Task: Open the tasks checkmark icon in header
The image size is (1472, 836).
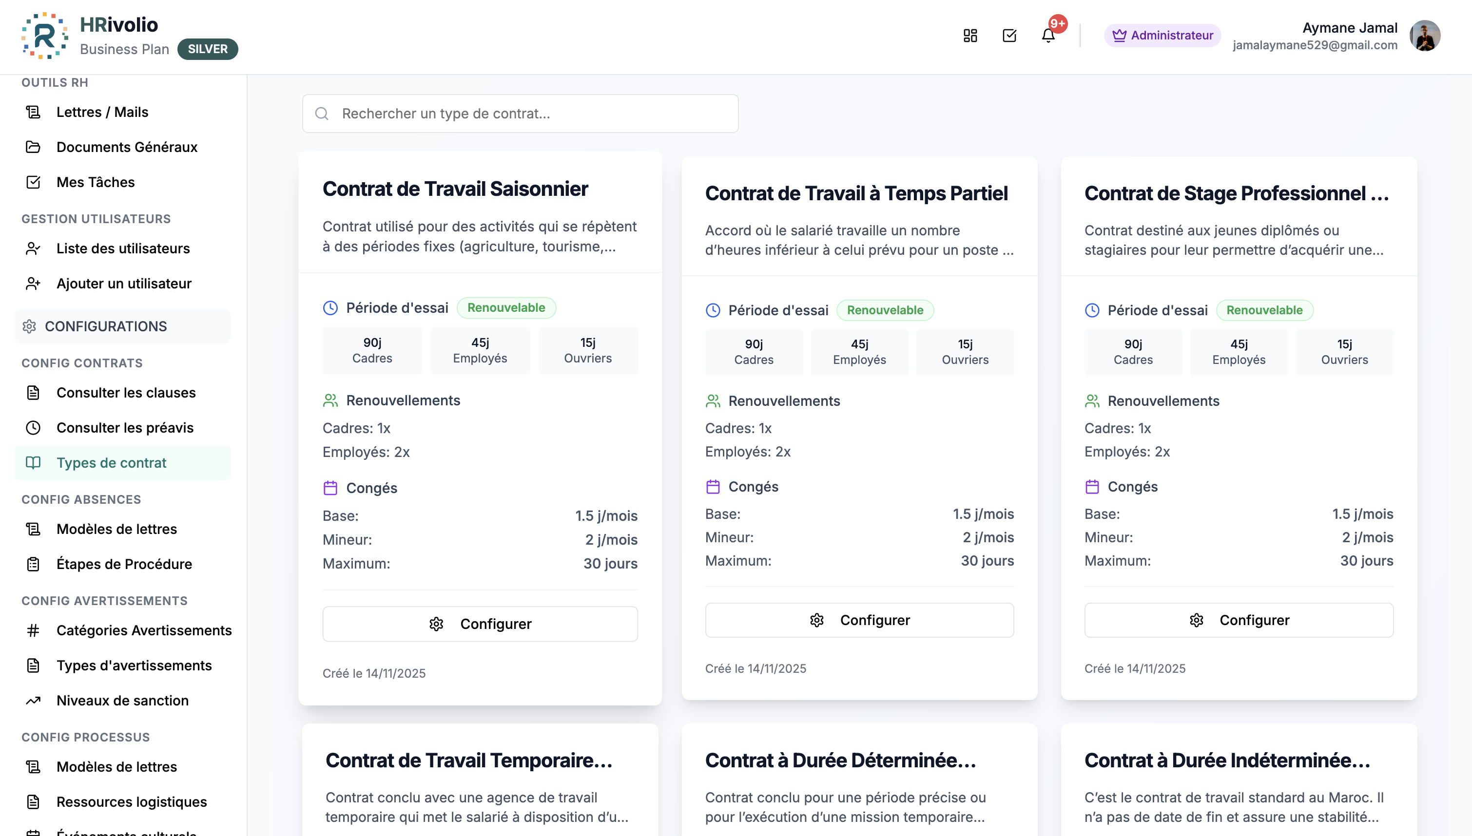Action: point(1009,36)
